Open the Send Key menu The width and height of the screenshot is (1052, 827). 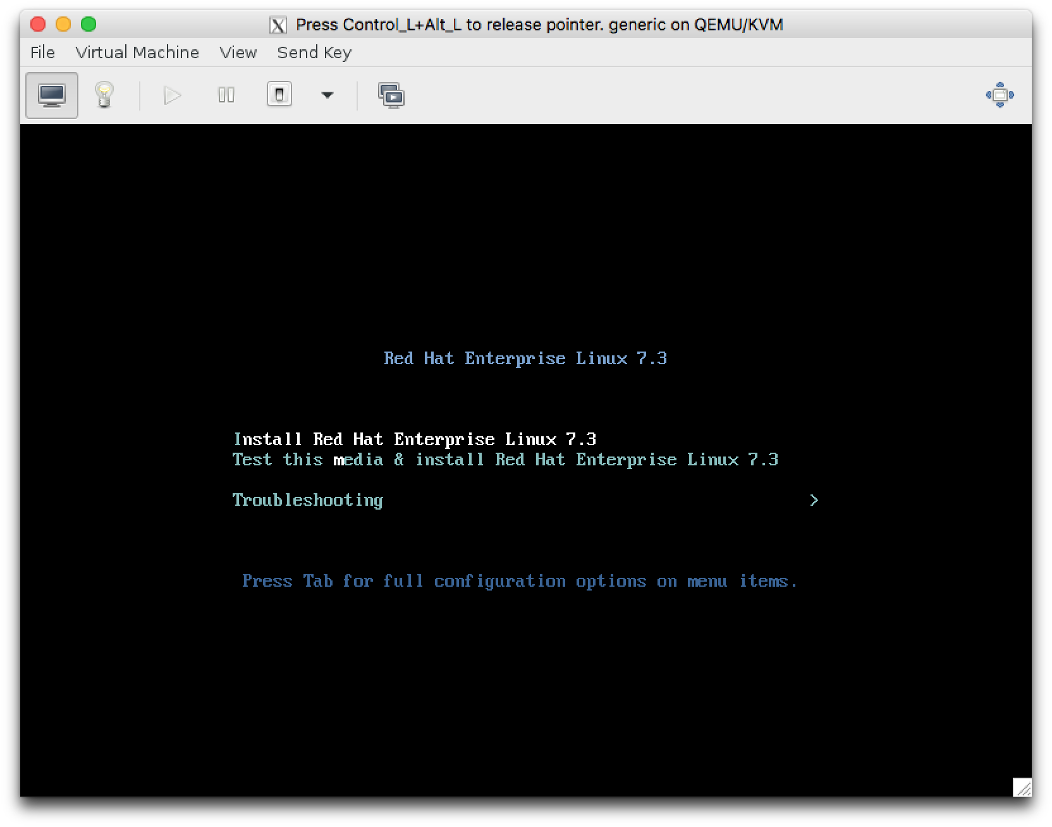(314, 52)
